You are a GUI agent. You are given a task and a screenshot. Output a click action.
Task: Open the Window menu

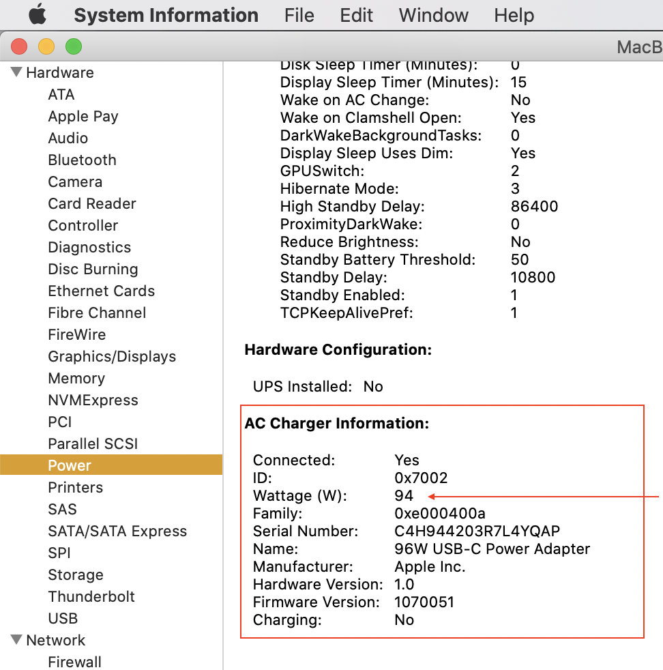coord(434,15)
